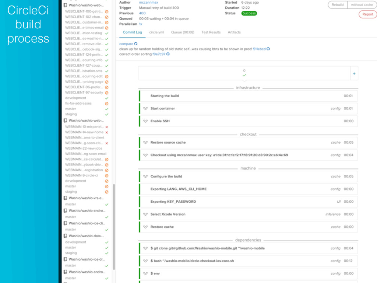Click GitHub icon after f9e7c97
The image size is (377, 283).
pos(168,54)
